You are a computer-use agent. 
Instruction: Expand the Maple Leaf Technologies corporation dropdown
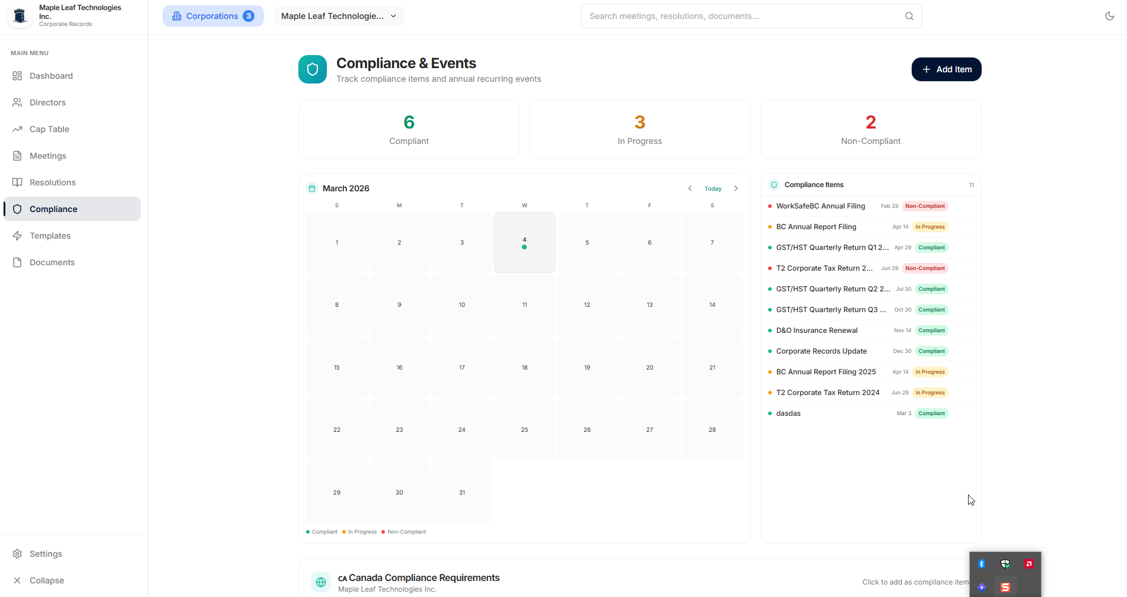[x=339, y=16]
